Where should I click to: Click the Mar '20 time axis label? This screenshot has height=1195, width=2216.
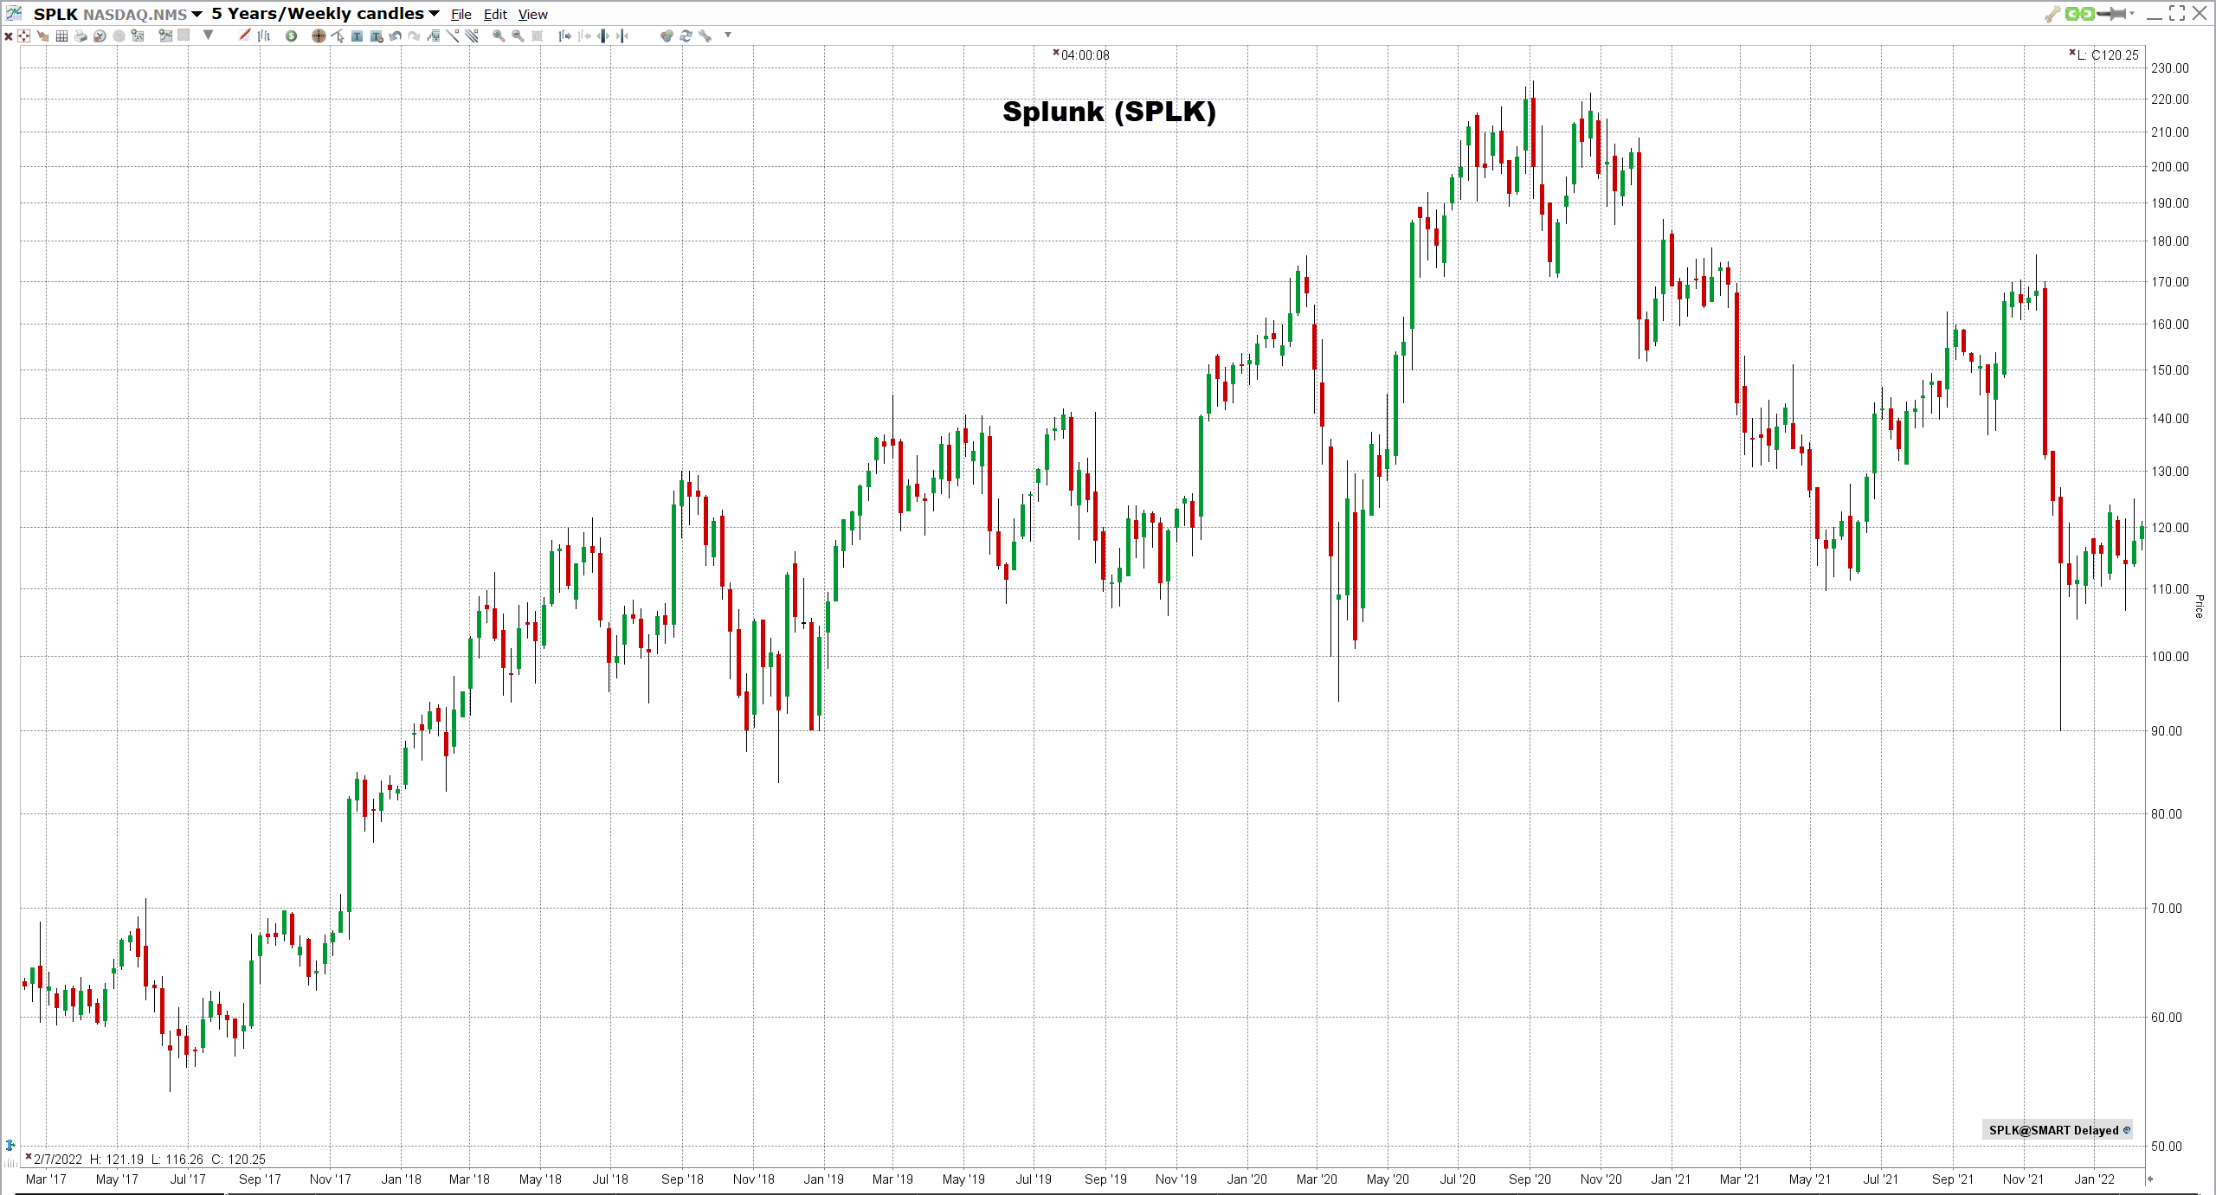1317,1179
